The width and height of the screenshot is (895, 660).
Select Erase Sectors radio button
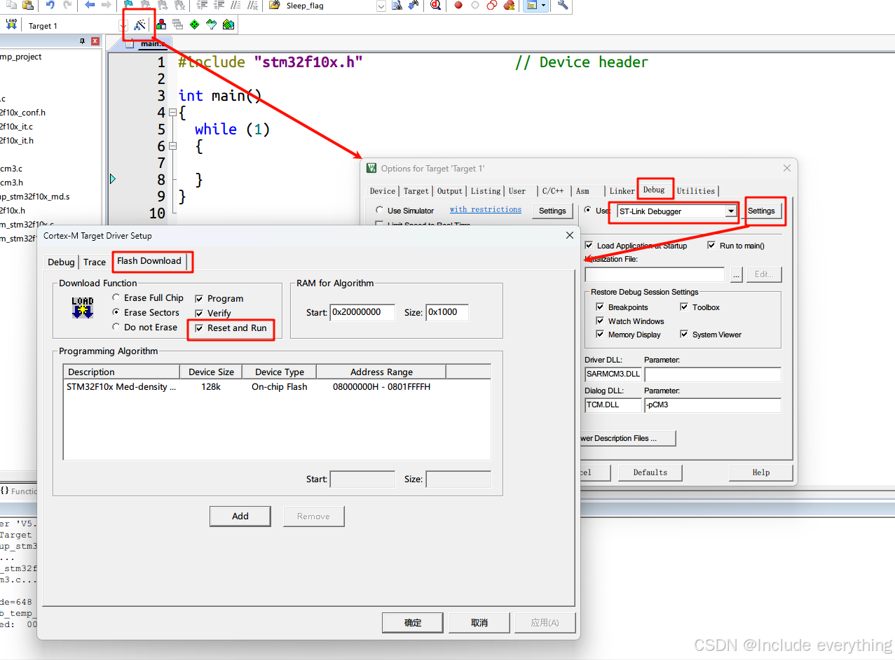coord(116,313)
